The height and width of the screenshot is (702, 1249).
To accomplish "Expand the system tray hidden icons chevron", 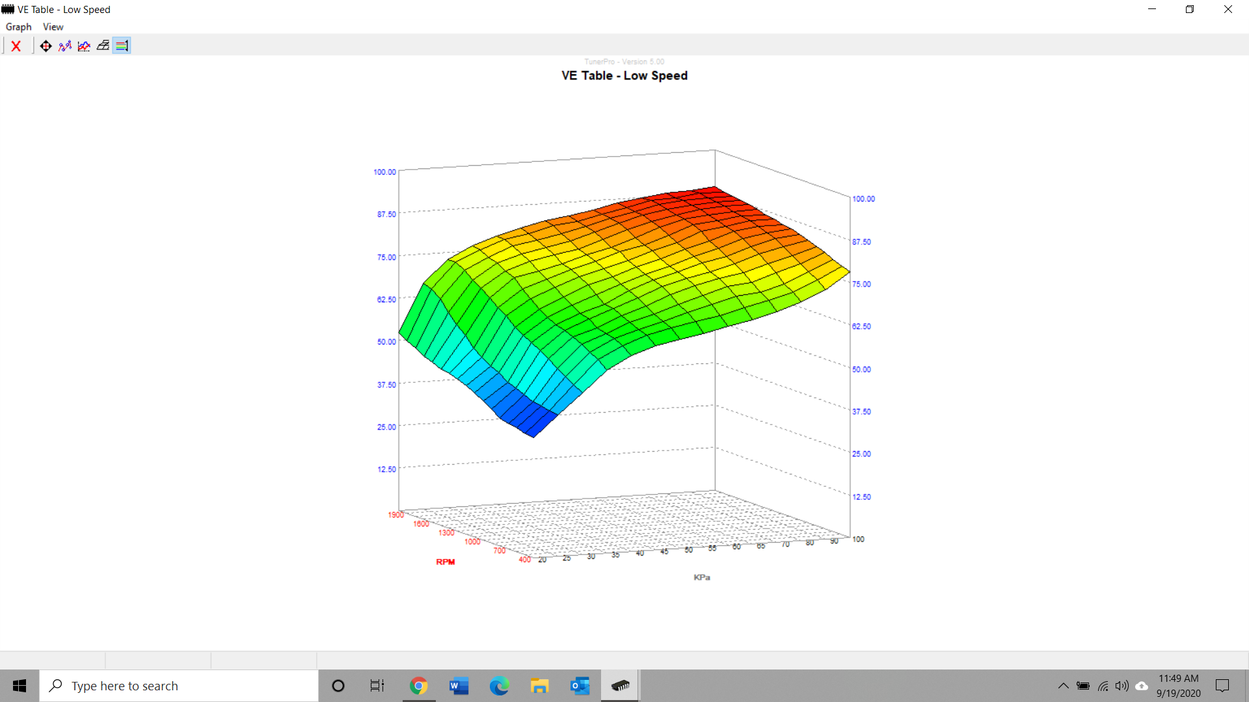I will pos(1063,686).
